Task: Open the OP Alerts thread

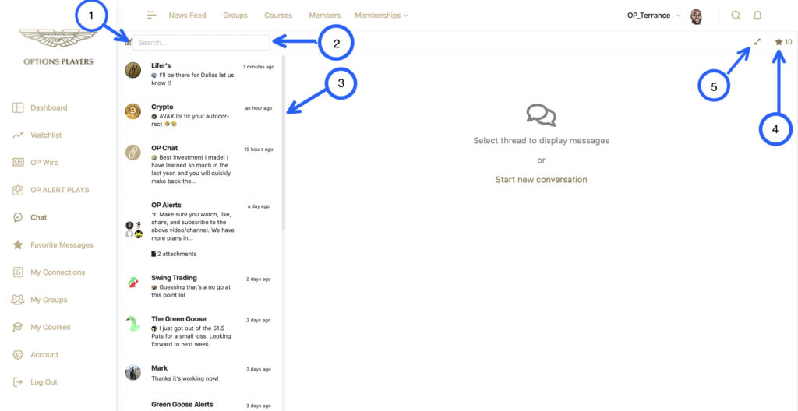Action: point(200,230)
